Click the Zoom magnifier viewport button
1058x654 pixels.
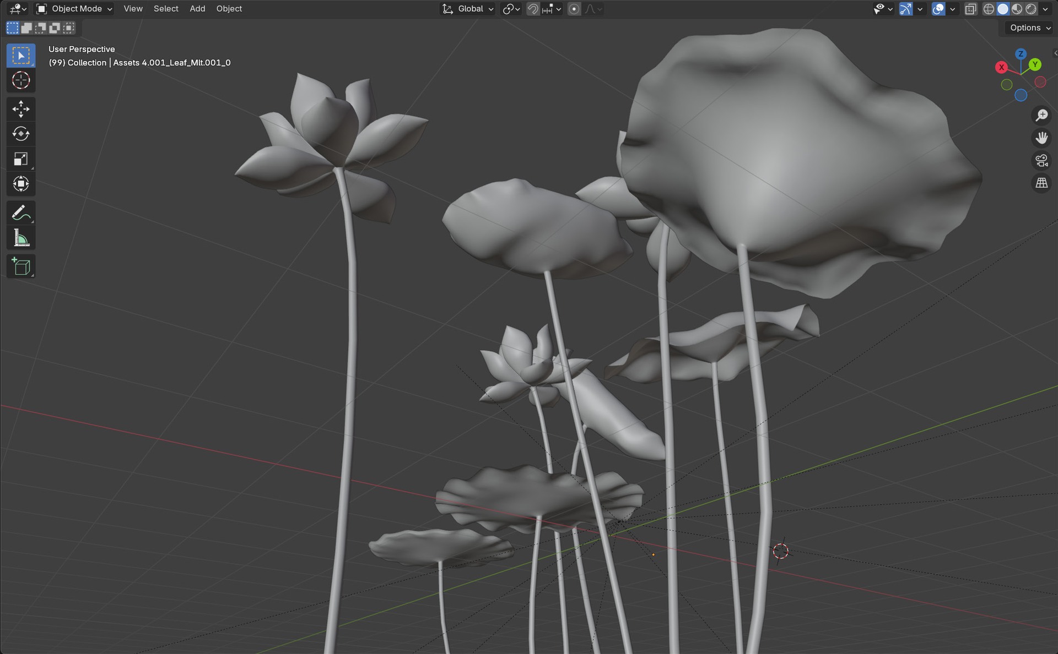pos(1041,116)
